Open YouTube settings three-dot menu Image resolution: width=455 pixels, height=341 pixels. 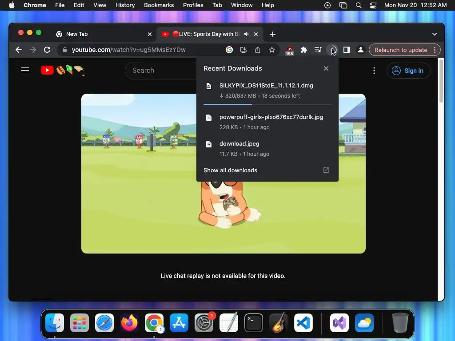click(374, 71)
